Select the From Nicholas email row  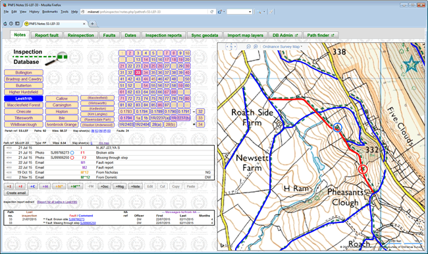(x=109, y=173)
